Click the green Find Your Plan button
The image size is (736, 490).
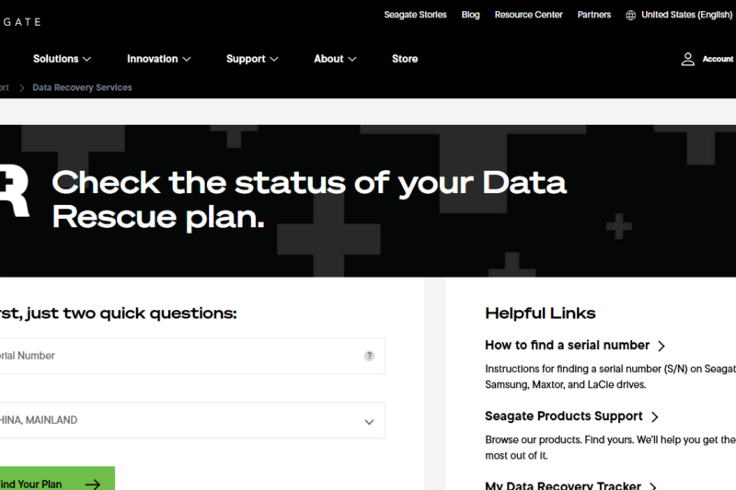point(57,478)
